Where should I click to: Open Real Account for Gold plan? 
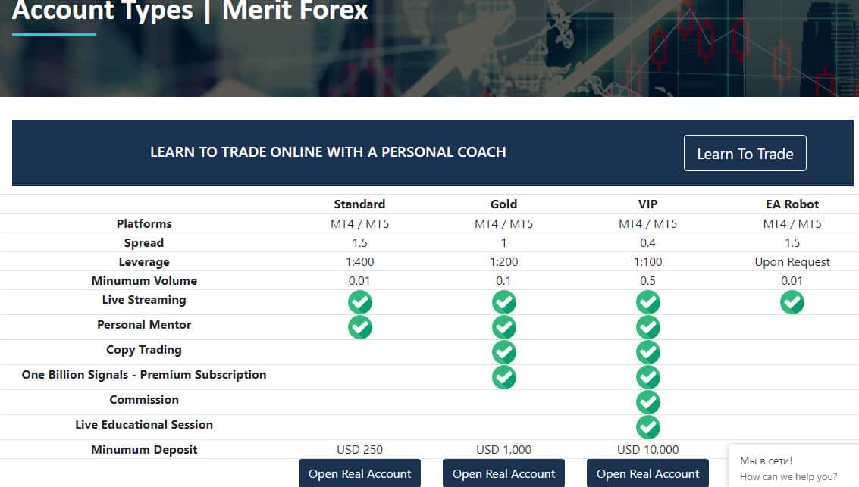click(x=503, y=473)
